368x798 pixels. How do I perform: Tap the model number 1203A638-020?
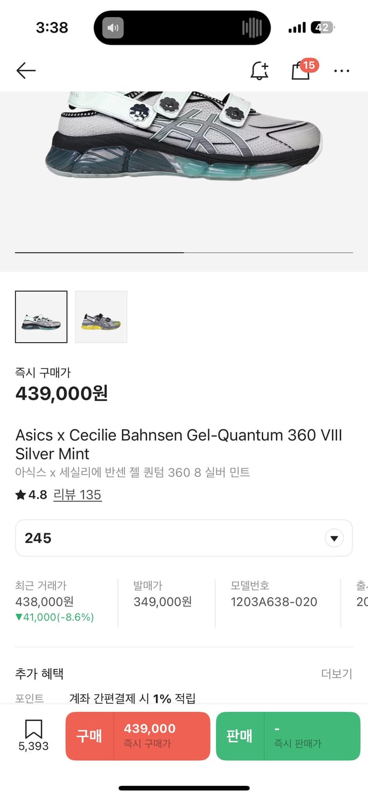click(x=274, y=602)
